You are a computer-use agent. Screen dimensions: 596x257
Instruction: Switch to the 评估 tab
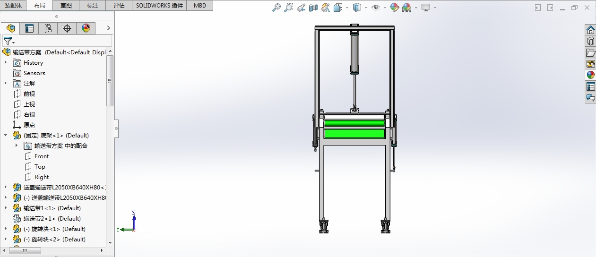[x=119, y=6]
